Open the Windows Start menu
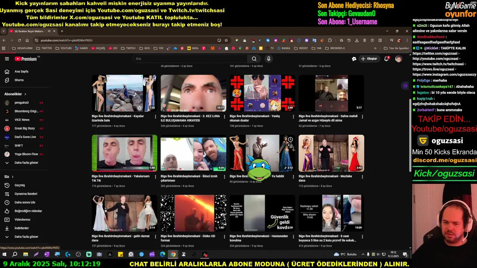The width and height of the screenshot is (477, 268). tap(4, 255)
